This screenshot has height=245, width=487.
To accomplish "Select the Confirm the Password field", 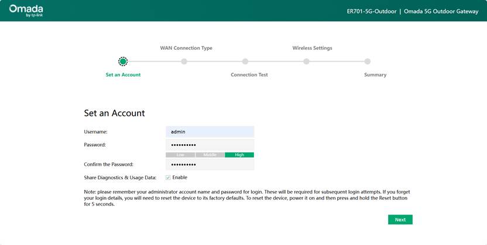I will [210, 165].
